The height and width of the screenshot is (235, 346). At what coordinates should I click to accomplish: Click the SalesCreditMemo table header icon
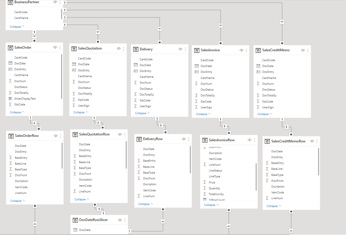[258, 50]
